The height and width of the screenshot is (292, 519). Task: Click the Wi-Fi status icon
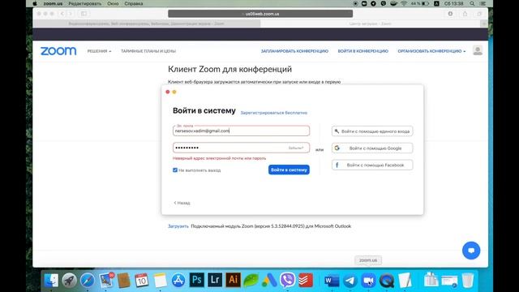tap(404, 3)
